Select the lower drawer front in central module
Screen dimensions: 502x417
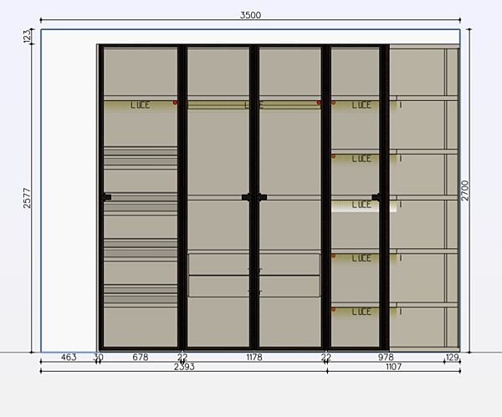click(254, 286)
